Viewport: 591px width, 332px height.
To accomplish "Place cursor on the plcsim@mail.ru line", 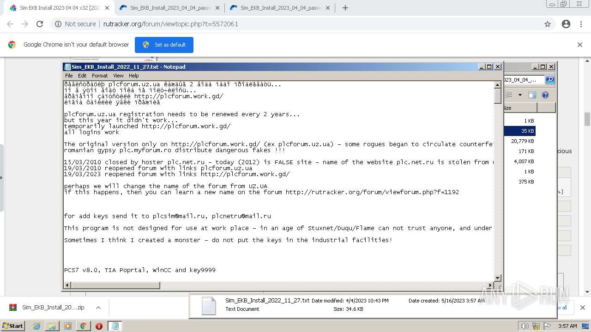I will (168, 216).
